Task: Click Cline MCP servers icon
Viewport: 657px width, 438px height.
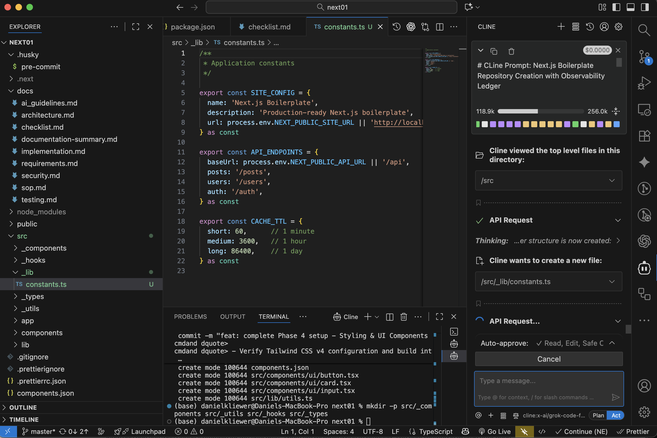Action: 575,27
